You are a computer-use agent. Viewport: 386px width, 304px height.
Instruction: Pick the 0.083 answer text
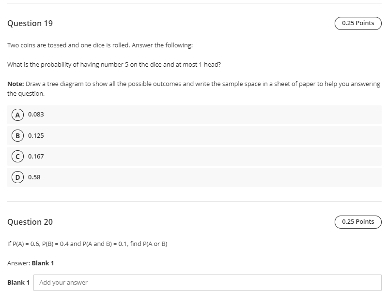(36, 115)
